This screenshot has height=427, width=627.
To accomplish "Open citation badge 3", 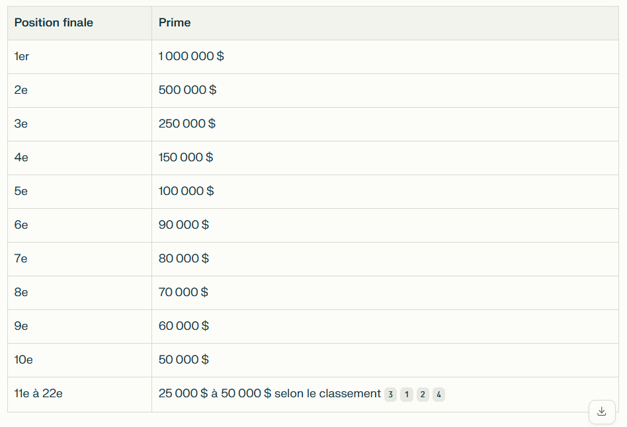I will click(390, 395).
